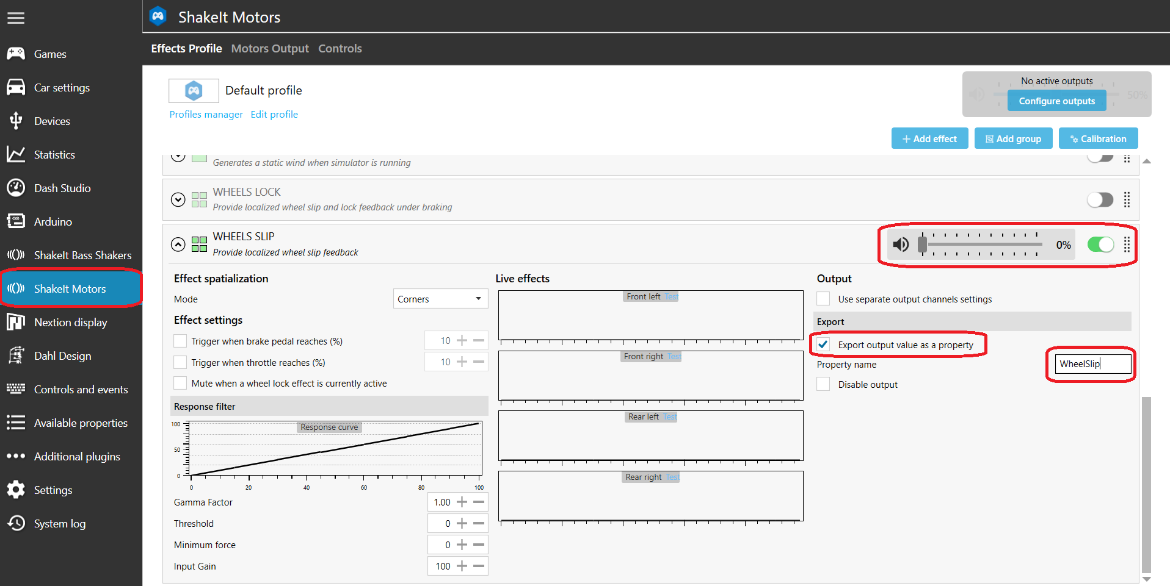Click the Wheels Slip volume slider

click(981, 245)
